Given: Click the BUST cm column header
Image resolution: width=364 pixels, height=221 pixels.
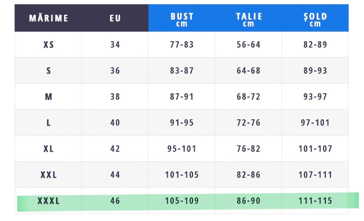Looking at the screenshot, I should (x=182, y=19).
